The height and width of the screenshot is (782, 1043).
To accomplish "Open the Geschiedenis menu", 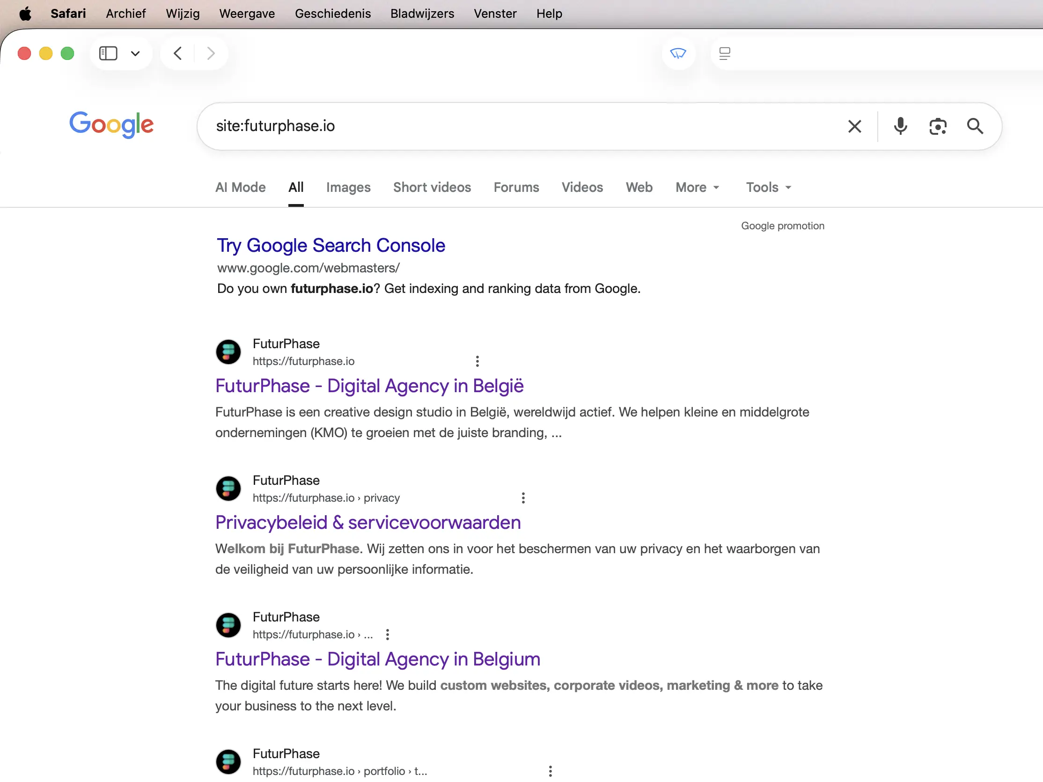I will pyautogui.click(x=332, y=14).
